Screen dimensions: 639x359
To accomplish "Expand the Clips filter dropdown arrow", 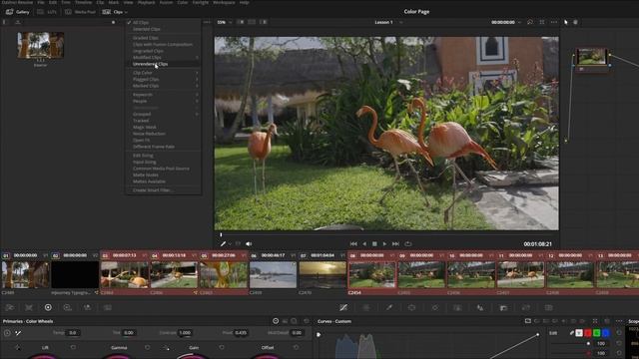I will click(x=126, y=12).
